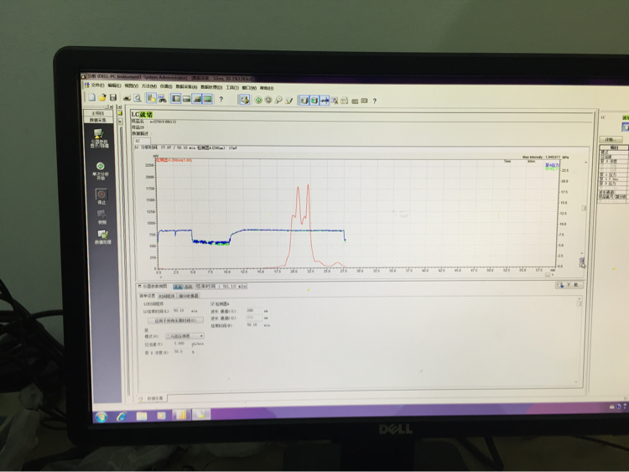
Task: Click the 快照 snapshot sidebar icon
Action: [x=102, y=217]
